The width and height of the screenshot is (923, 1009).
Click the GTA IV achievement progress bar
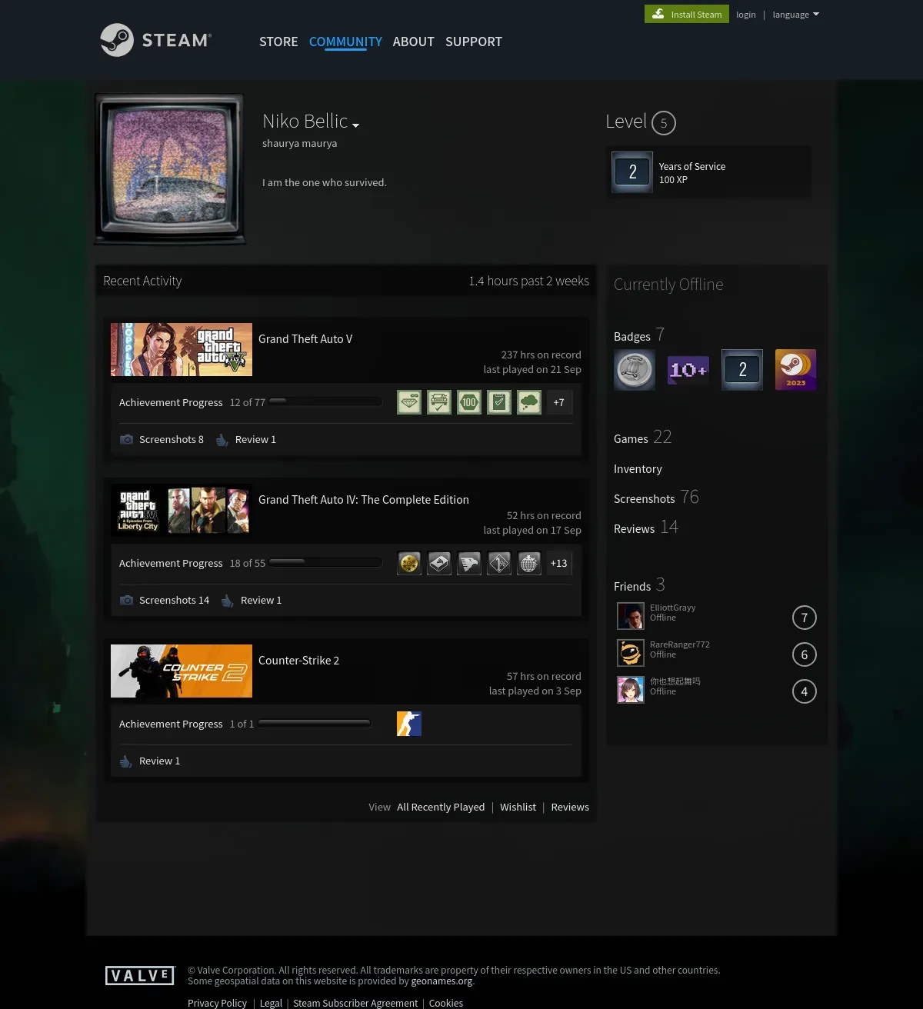tap(325, 562)
